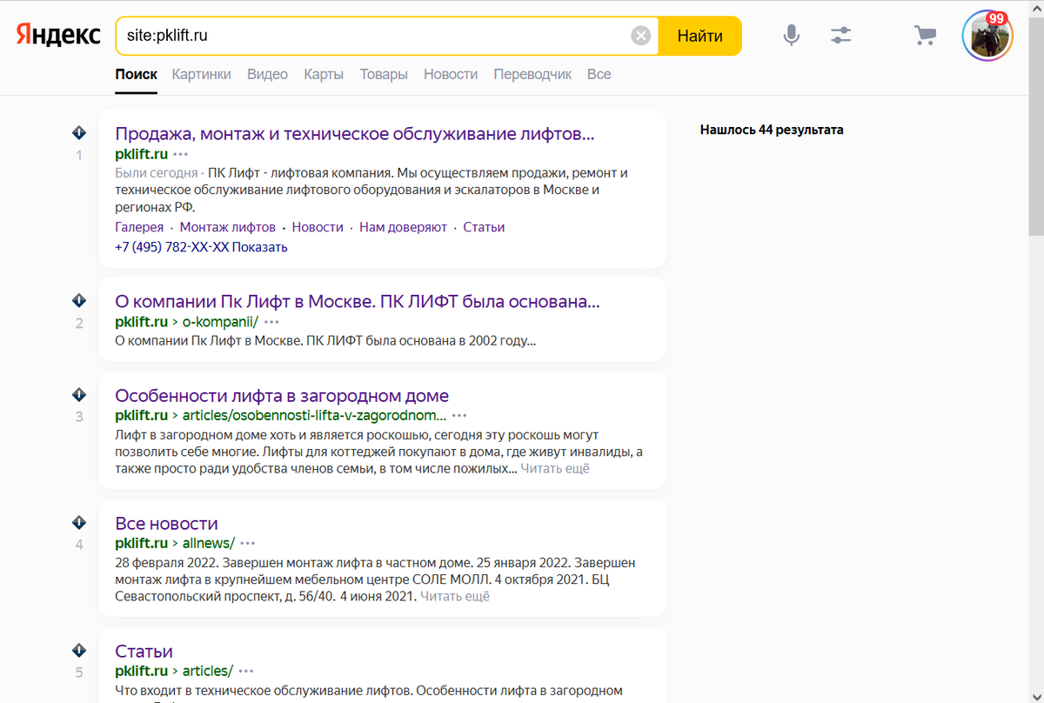Click the diamond extension icon beside result 4

(x=78, y=522)
